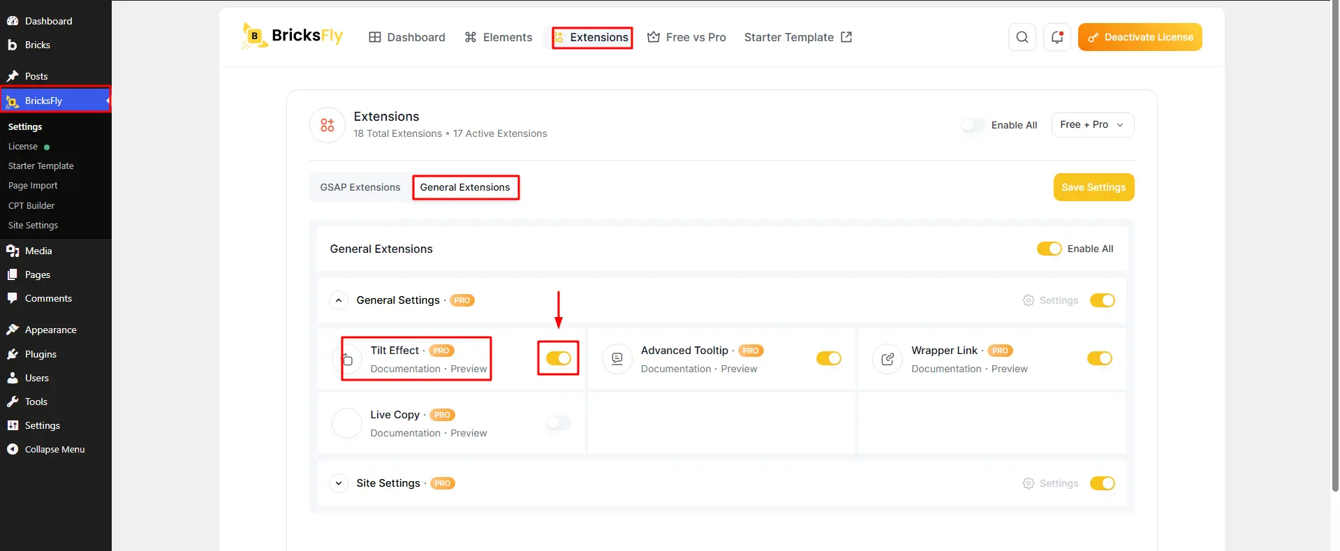Open Tilt Effect Documentation link

[x=406, y=369]
